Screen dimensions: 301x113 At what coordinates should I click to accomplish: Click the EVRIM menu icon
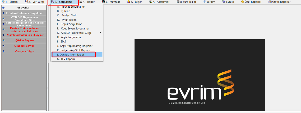[224, 2]
